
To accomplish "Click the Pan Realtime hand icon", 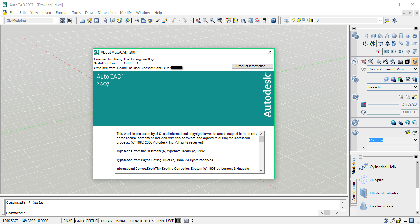I will coord(198,21).
